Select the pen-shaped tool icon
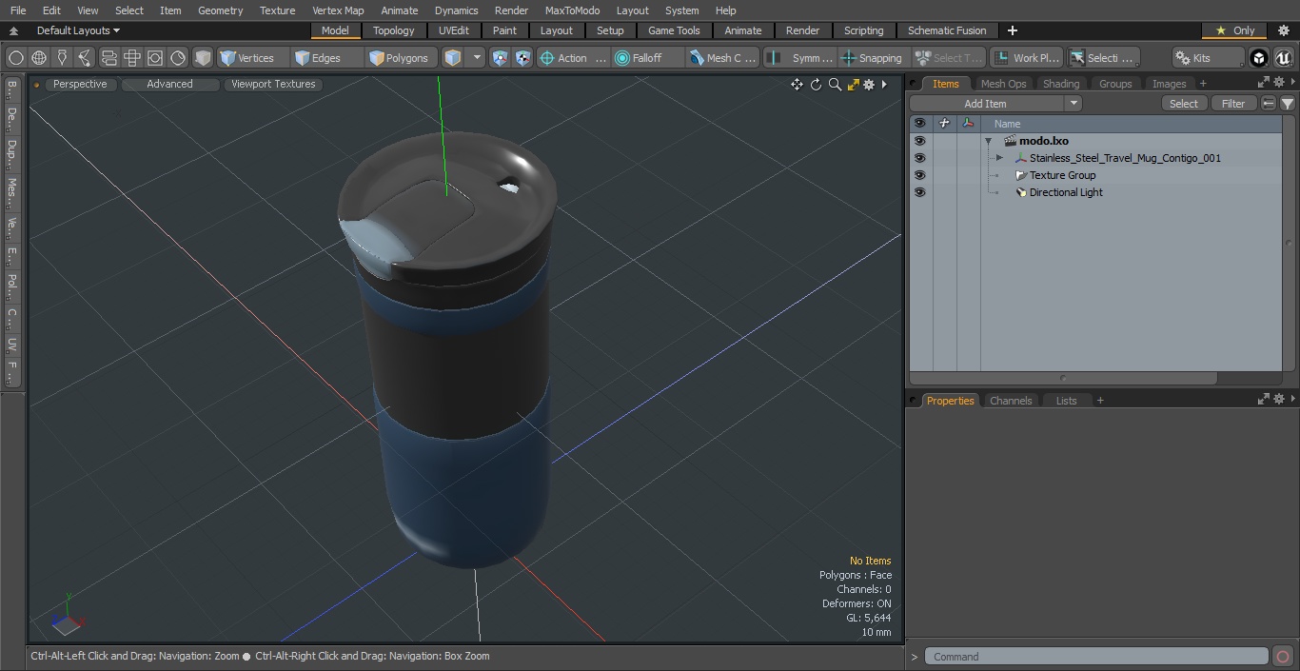This screenshot has width=1300, height=671. [x=62, y=58]
